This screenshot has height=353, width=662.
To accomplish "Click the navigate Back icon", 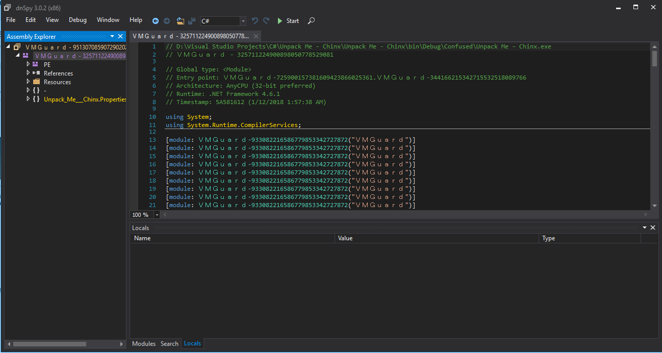I will click(x=156, y=21).
